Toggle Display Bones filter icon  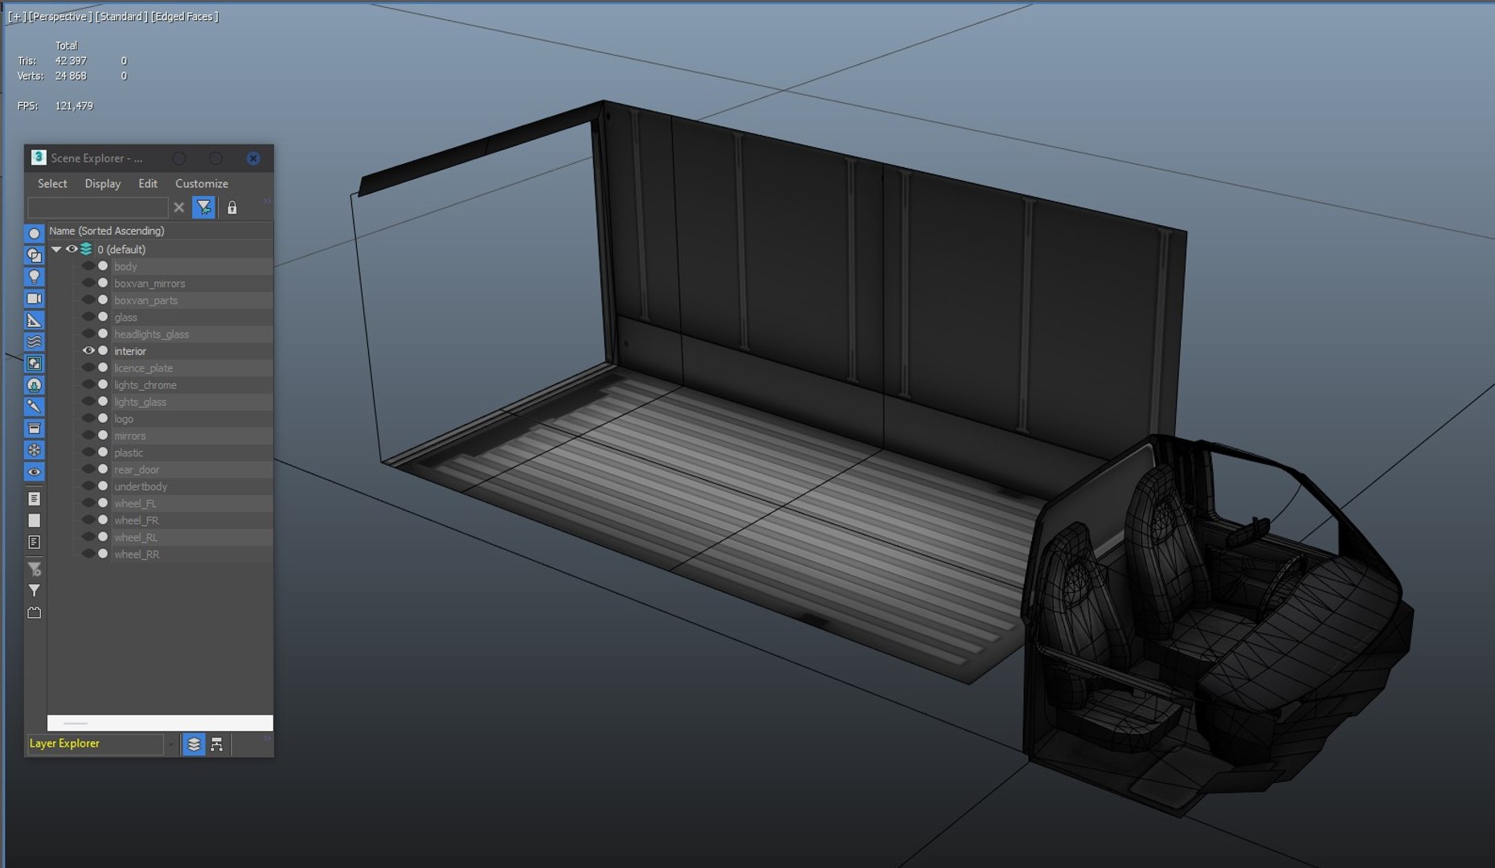click(x=34, y=407)
